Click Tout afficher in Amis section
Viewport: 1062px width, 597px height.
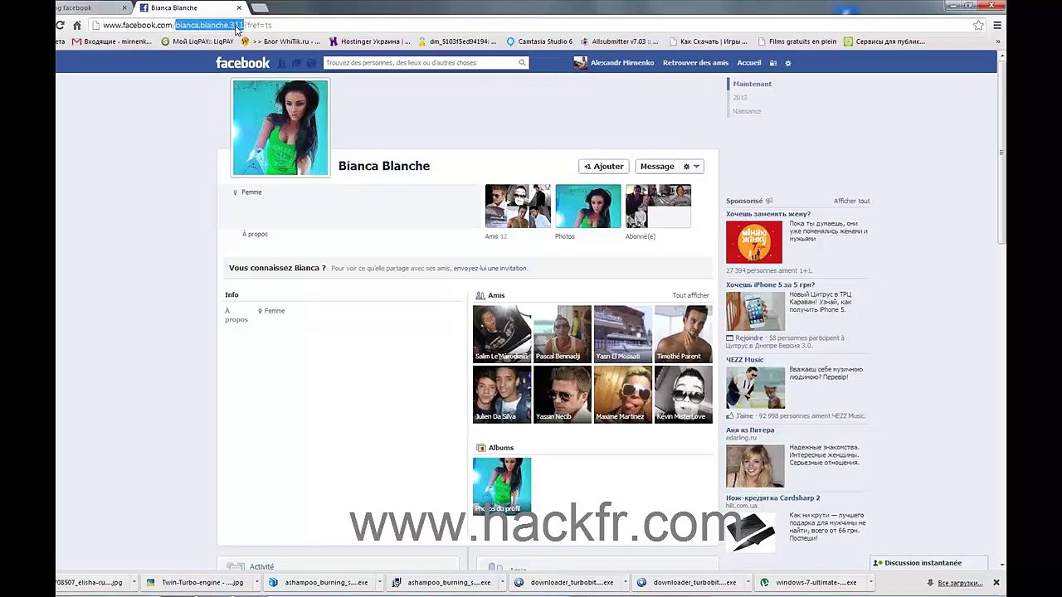[x=690, y=295]
